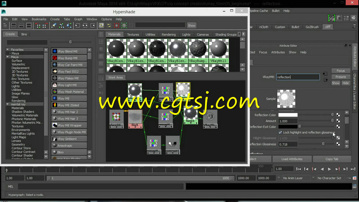The width and height of the screenshot is (359, 202).
Task: Click the VRayMtl name field containing reflection
Action: [298, 77]
